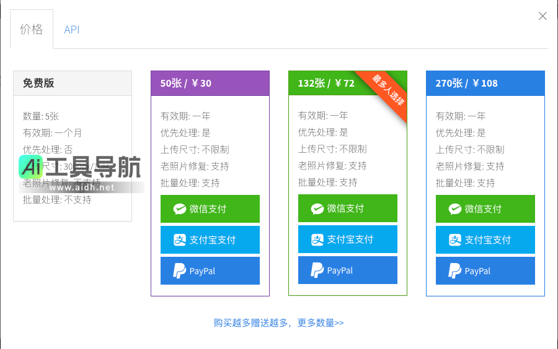Select the 270张 / ¥108 plan header

pos(485,83)
